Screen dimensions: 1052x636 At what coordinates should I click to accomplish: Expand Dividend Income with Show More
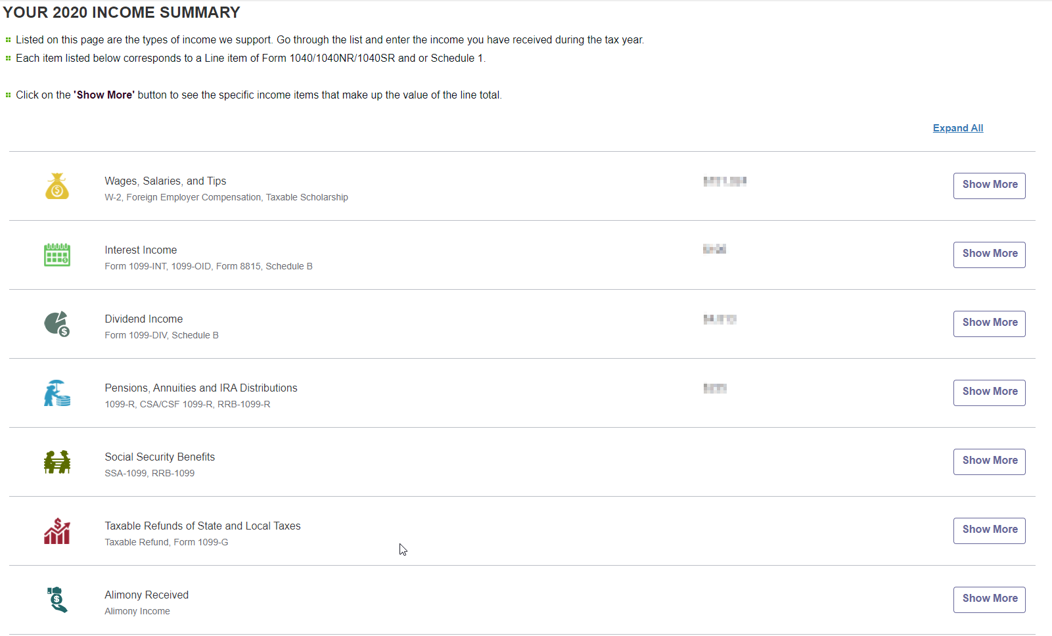pyautogui.click(x=989, y=323)
